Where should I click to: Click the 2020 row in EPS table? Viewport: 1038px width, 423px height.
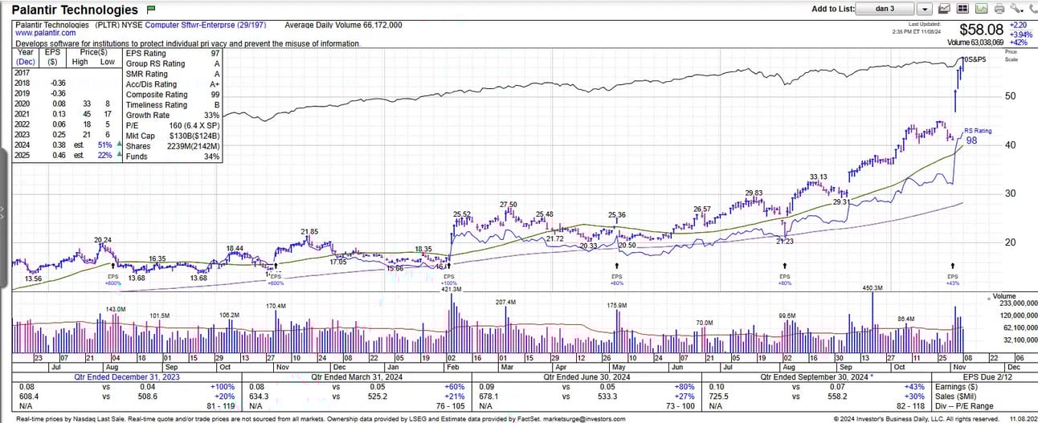tap(67, 103)
